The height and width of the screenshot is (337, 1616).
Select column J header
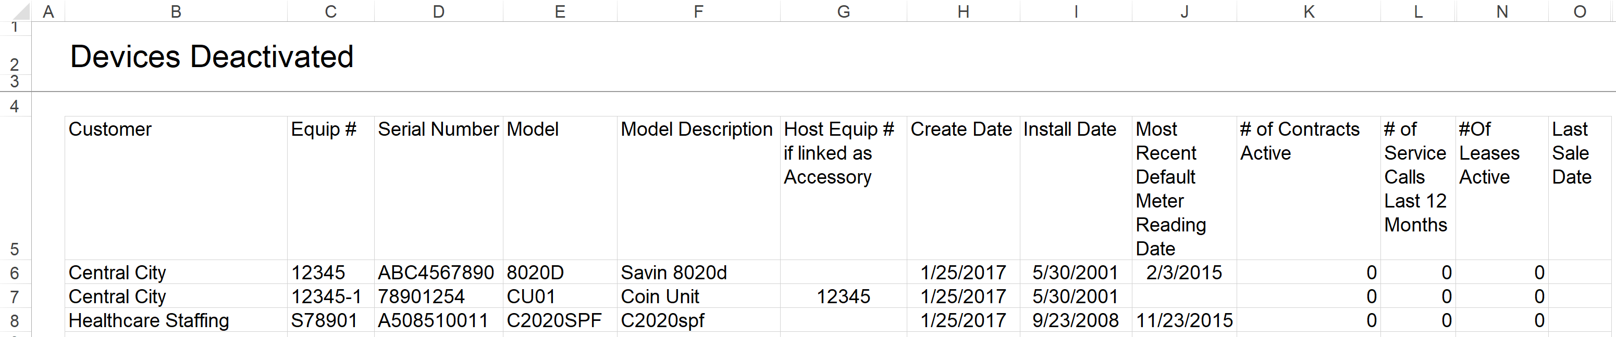tap(1185, 11)
